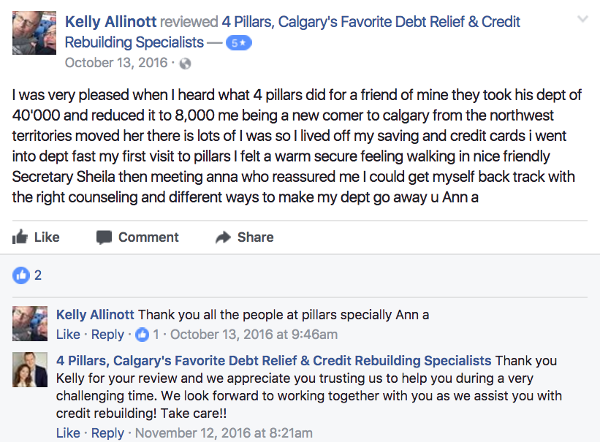
Task: Click the Comment speech bubble icon
Action: [x=104, y=237]
